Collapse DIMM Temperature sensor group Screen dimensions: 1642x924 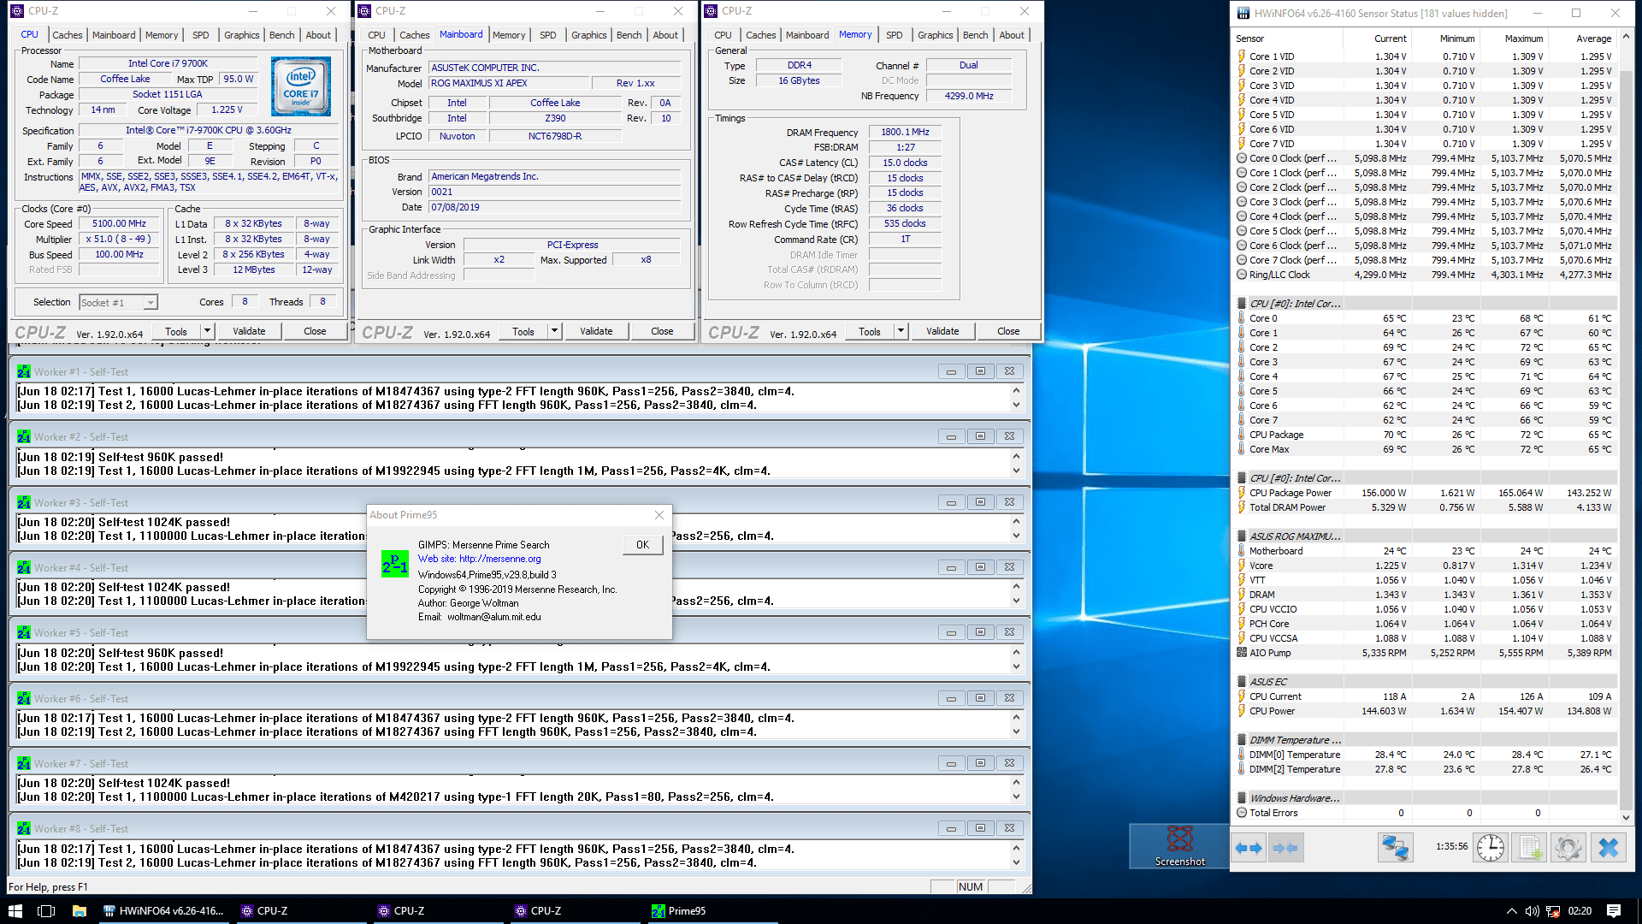[1241, 740]
